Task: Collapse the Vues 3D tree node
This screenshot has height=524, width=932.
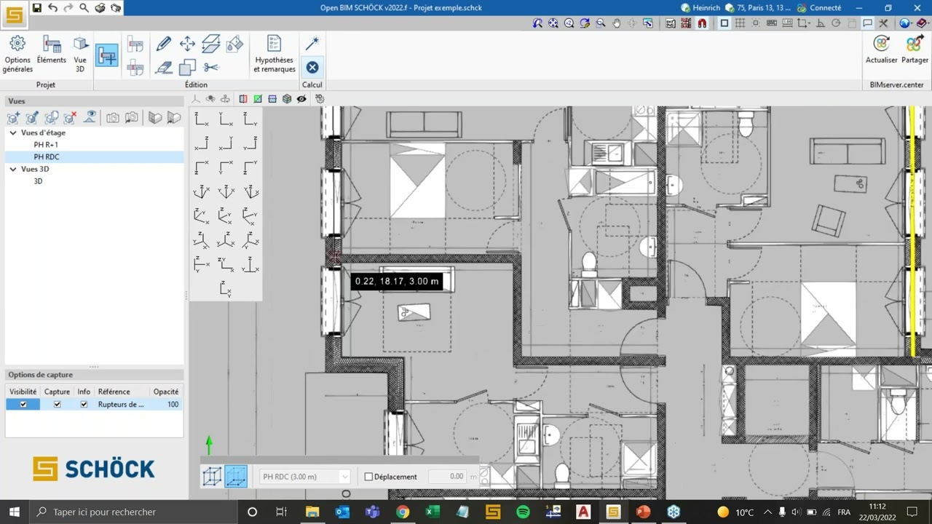Action: click(13, 169)
